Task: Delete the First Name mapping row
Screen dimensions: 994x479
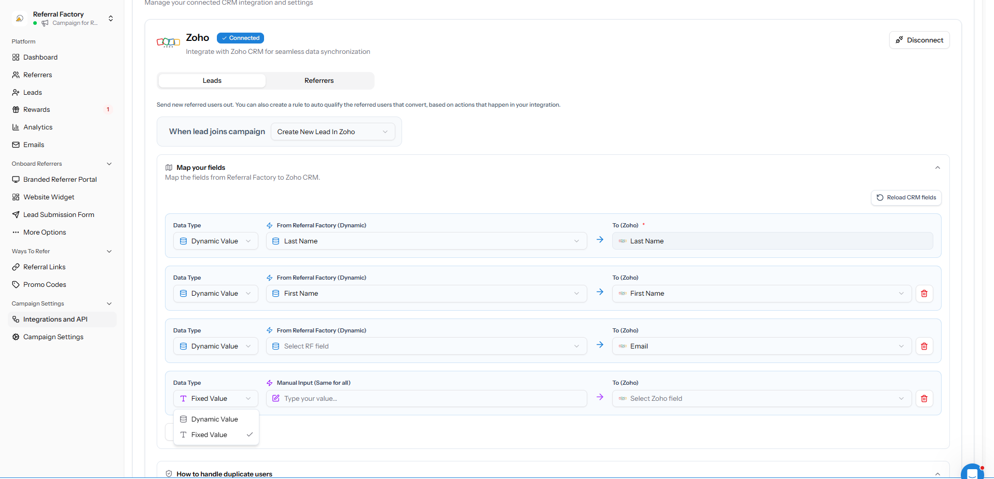Action: pos(924,294)
